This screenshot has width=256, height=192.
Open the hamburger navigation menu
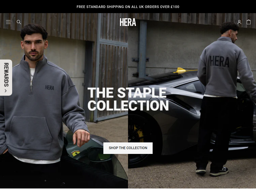click(8, 22)
